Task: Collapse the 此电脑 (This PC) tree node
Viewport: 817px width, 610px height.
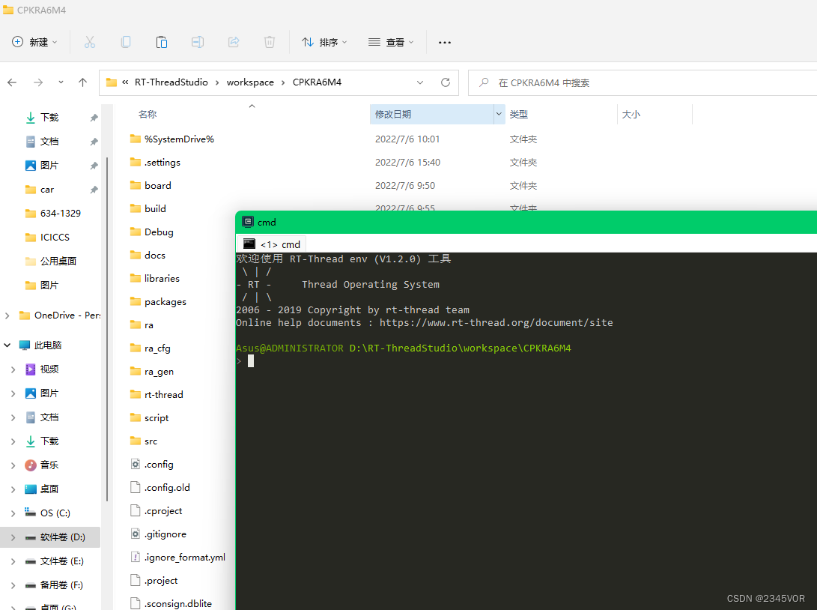Action: pyautogui.click(x=8, y=345)
